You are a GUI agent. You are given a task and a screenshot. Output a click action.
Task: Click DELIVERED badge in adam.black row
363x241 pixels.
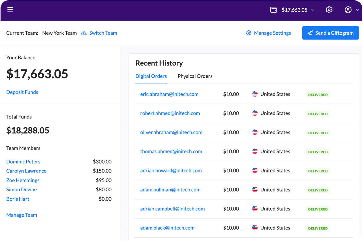pos(318,228)
